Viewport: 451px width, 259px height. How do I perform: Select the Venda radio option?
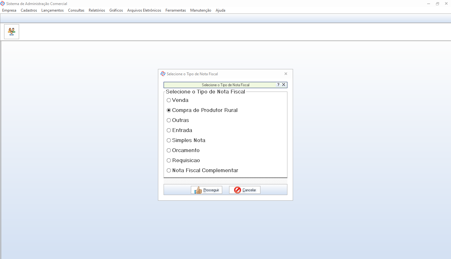169,100
